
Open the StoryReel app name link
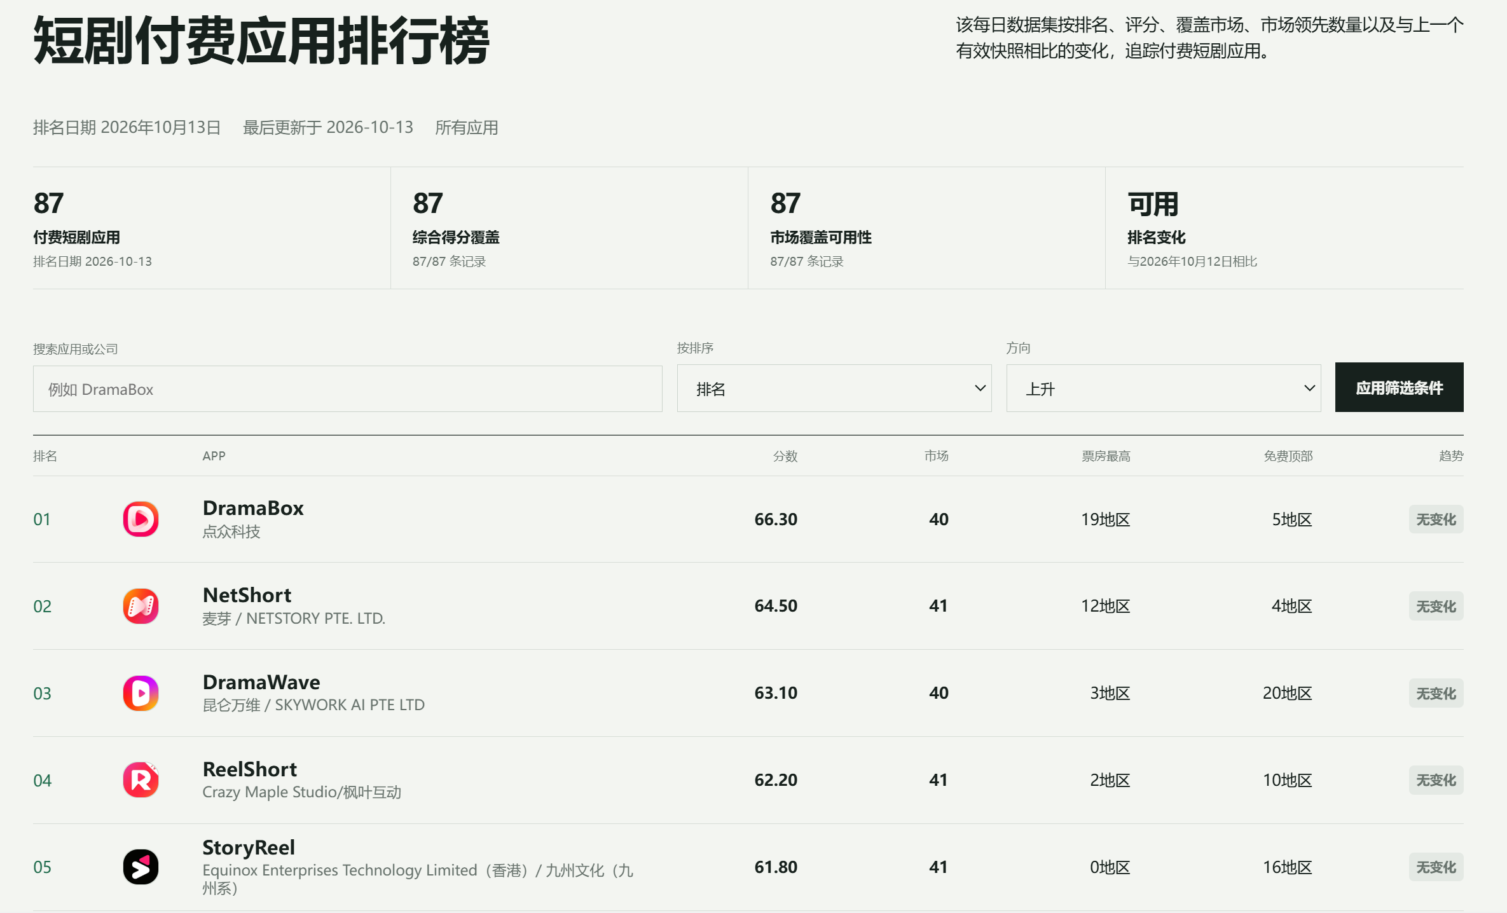pyautogui.click(x=249, y=848)
